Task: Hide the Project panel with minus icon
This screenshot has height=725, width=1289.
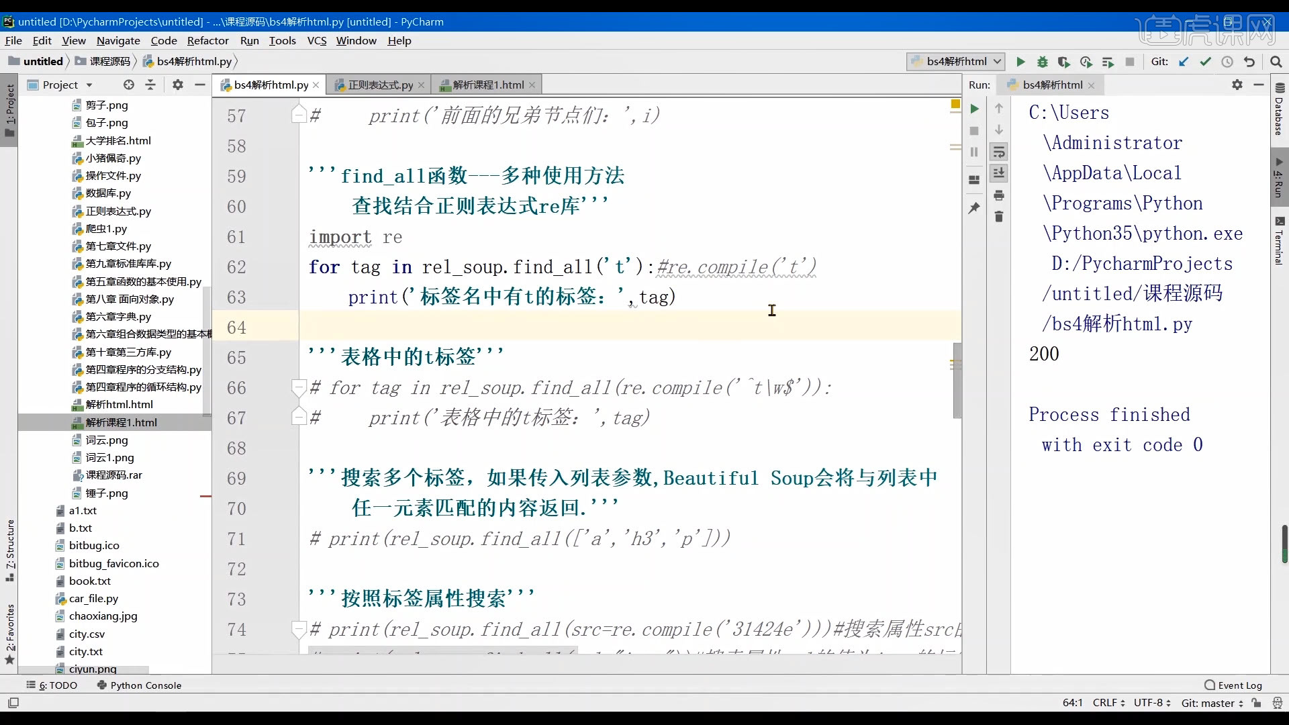Action: tap(199, 85)
